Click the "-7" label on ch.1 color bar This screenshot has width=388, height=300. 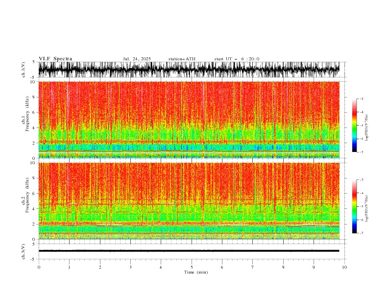[x=362, y=152]
